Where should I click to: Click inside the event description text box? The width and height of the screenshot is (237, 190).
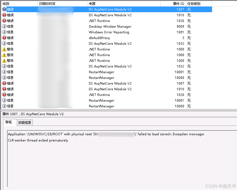pyautogui.click(x=122, y=159)
